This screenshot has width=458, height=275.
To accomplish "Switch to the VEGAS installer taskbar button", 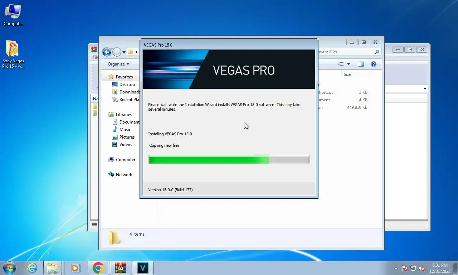I will pos(142,268).
